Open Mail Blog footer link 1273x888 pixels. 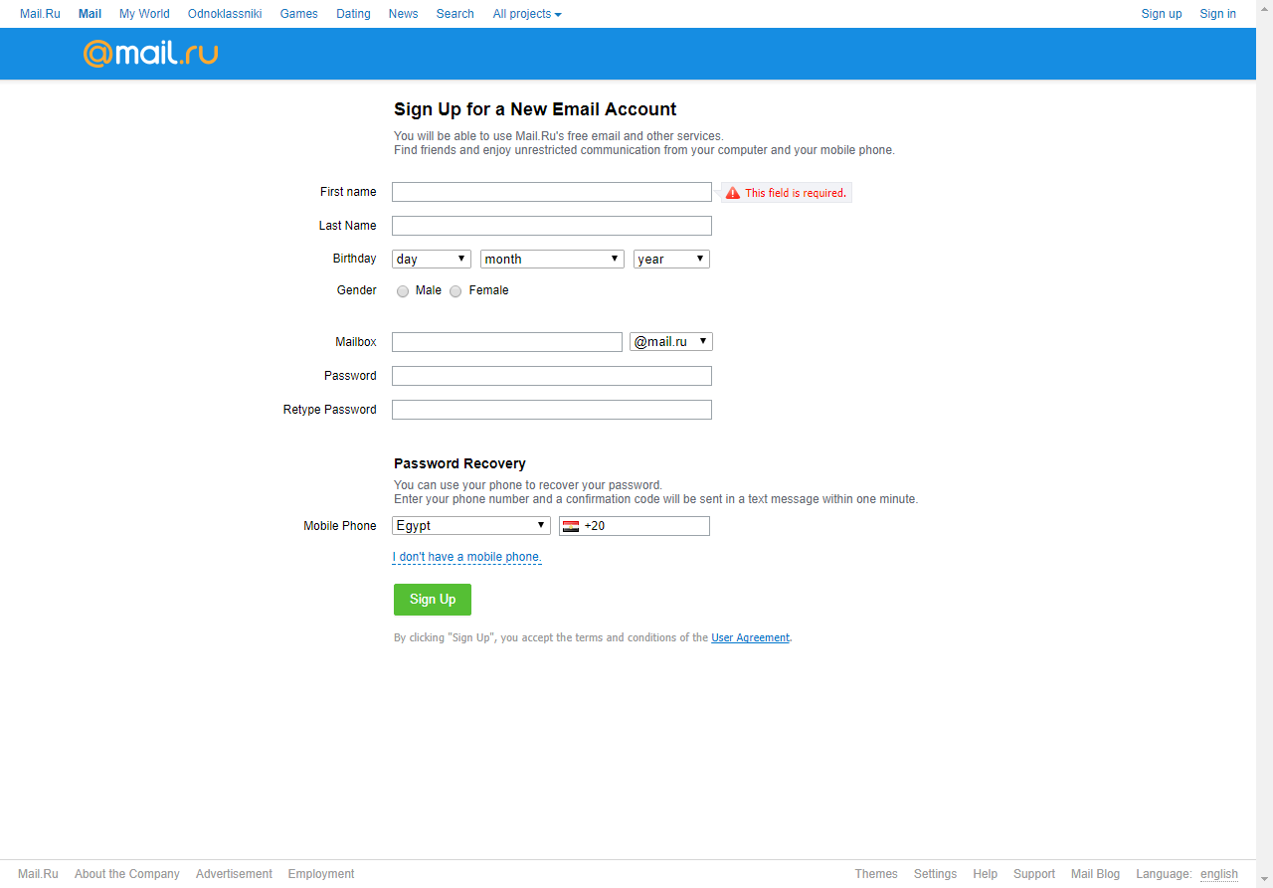[1095, 874]
